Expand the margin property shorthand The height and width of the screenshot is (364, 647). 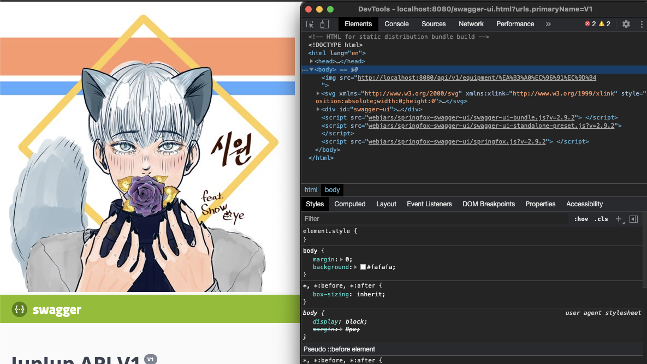click(342, 259)
